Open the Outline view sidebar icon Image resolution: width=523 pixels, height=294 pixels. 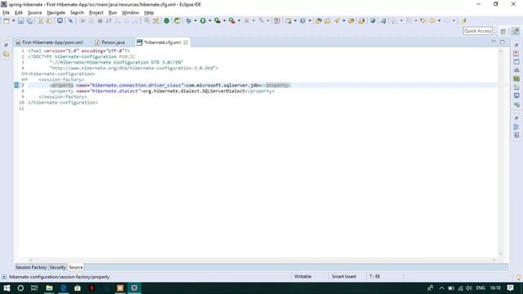pyautogui.click(x=516, y=127)
